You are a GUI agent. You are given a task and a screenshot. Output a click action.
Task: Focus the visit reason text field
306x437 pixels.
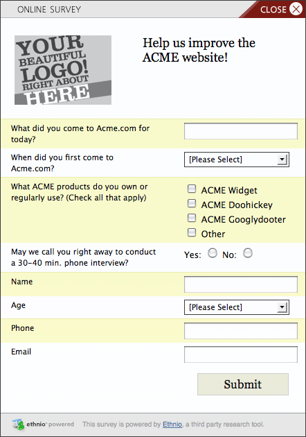click(241, 131)
